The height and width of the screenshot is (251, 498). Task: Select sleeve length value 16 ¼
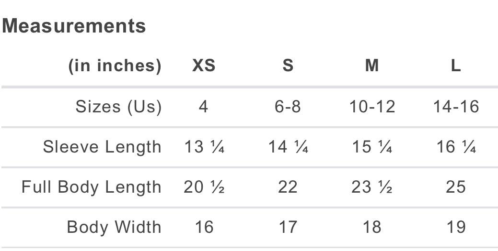coord(456,147)
